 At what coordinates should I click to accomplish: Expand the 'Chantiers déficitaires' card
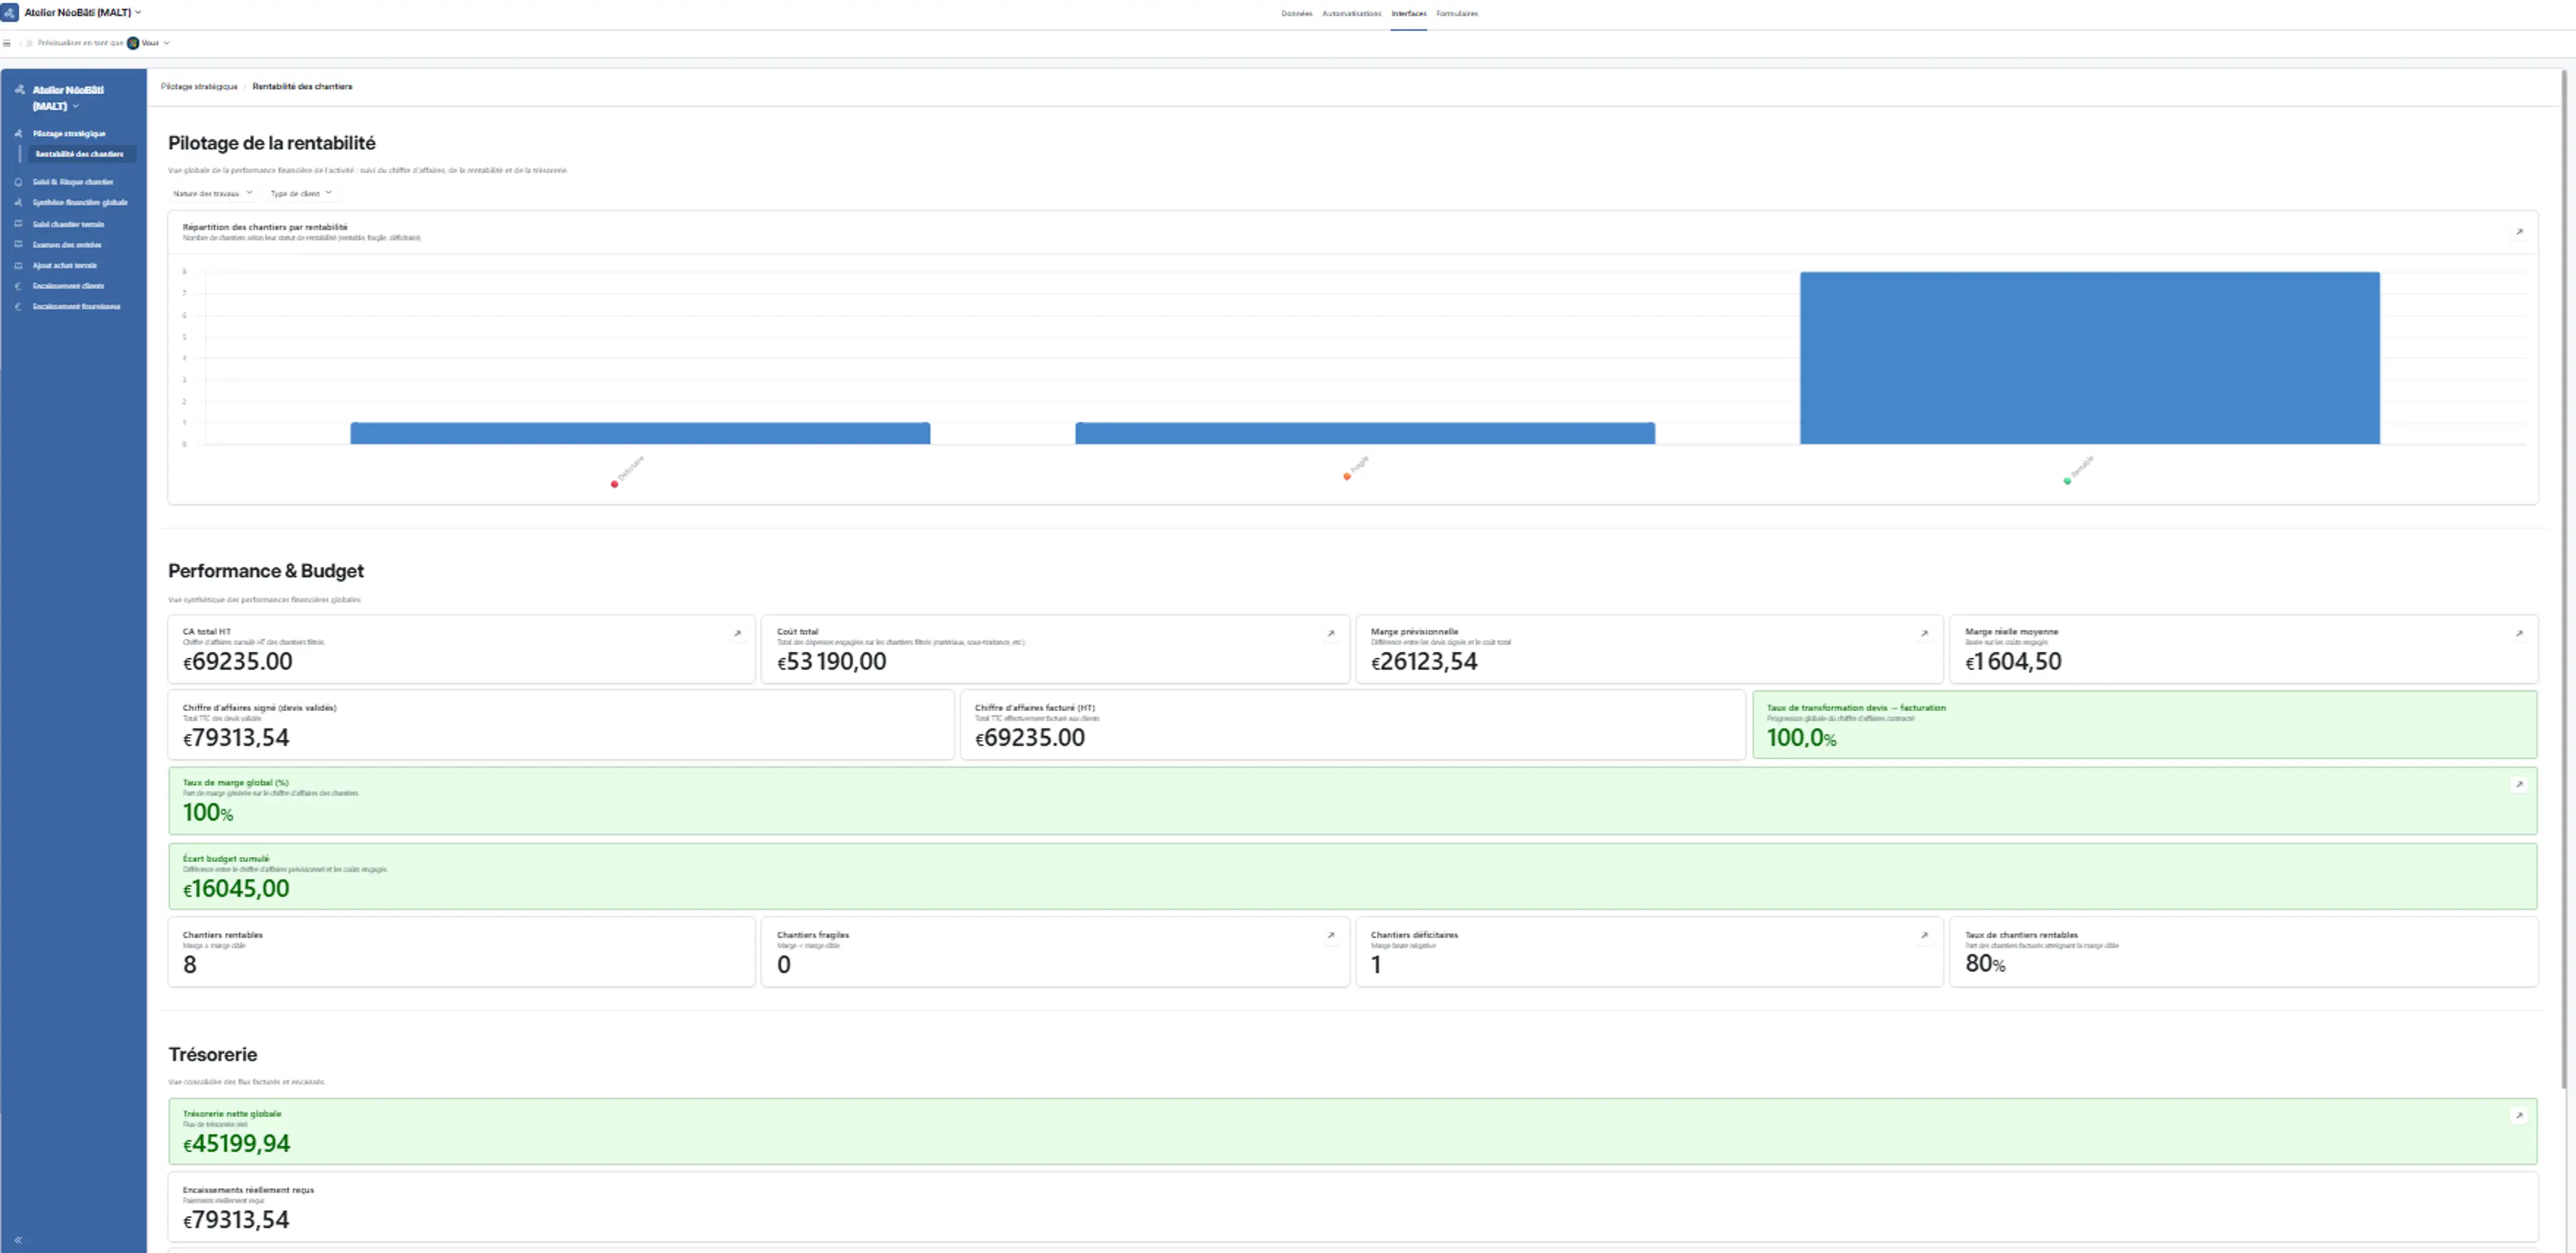coord(1924,936)
